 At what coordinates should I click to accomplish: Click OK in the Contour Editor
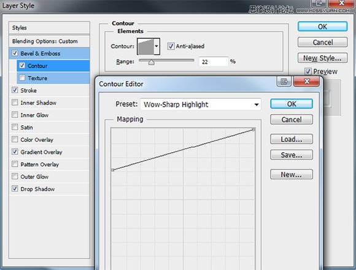pos(292,104)
